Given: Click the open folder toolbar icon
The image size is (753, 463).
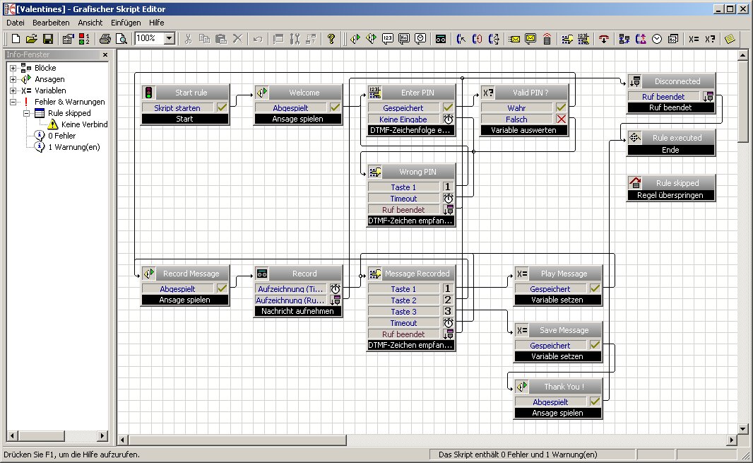Looking at the screenshot, I should pos(32,39).
